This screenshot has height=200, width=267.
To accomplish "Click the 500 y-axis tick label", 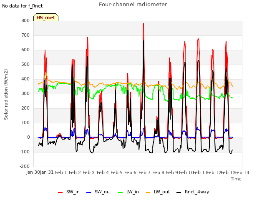I will (x=25, y=65).
